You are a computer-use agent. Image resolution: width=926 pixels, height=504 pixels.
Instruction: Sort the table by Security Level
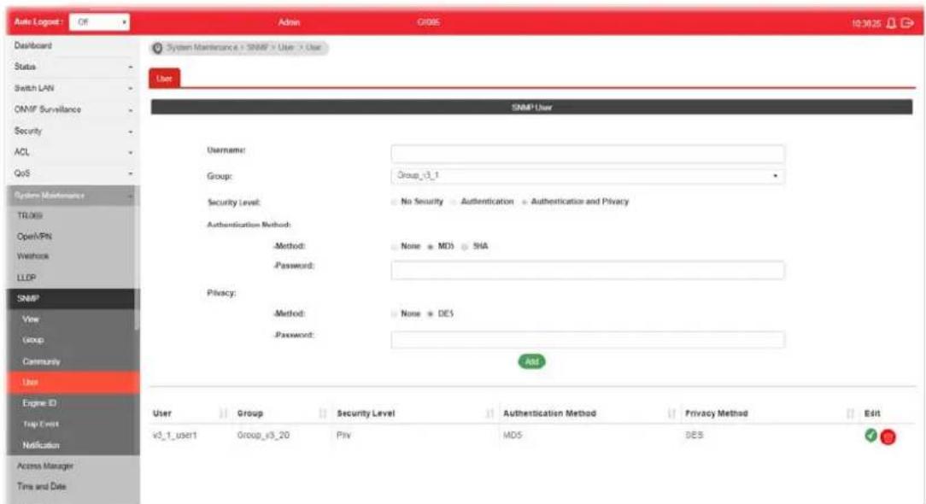[x=489, y=413]
